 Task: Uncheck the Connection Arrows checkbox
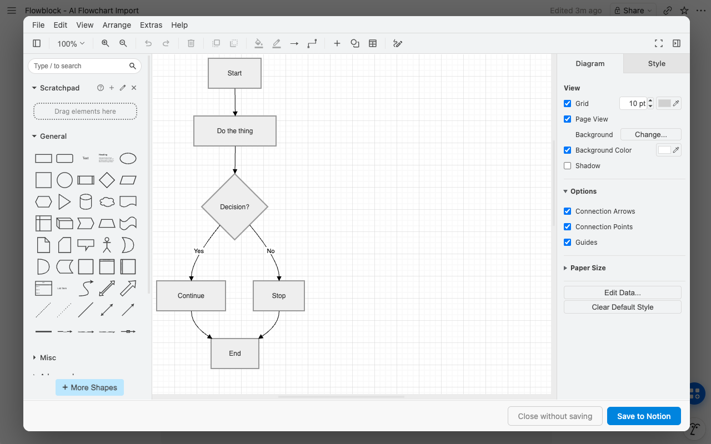(x=567, y=211)
